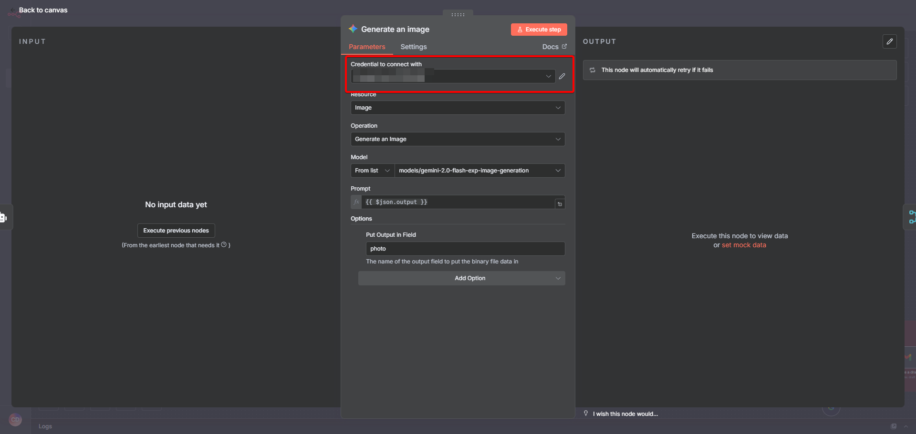The width and height of the screenshot is (916, 434).
Task: Expand the Prompt expression editor icon
Action: tap(560, 204)
